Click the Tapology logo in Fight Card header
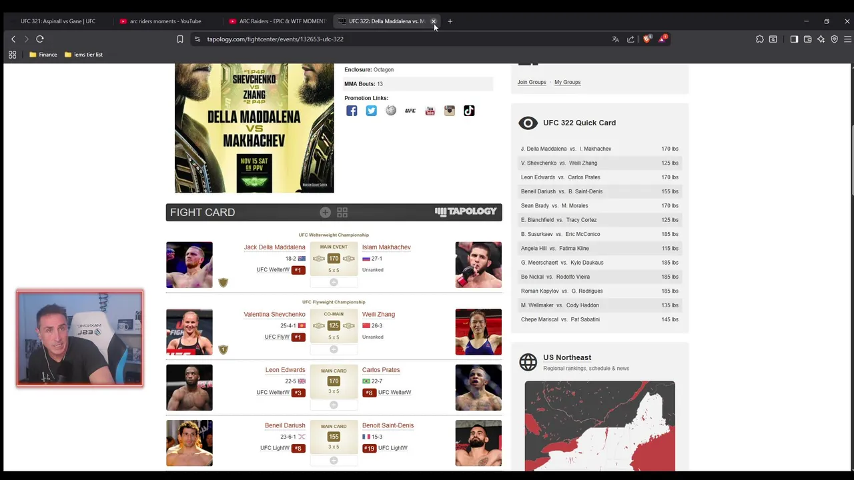This screenshot has width=854, height=480. (x=466, y=211)
